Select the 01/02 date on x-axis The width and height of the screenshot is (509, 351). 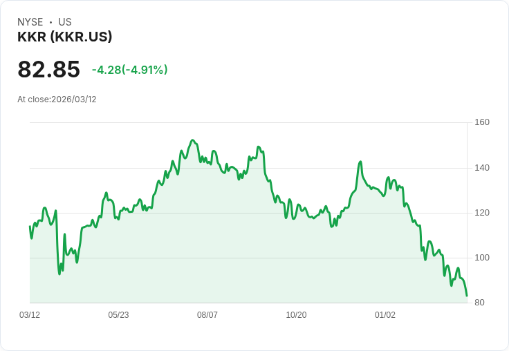point(385,315)
